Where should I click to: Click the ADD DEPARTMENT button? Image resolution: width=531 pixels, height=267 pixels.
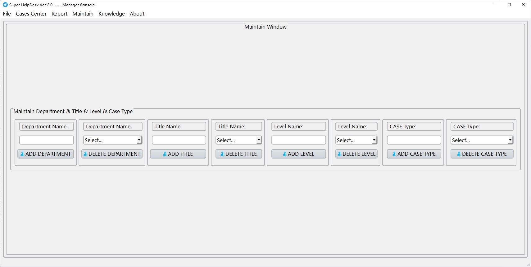(46, 154)
